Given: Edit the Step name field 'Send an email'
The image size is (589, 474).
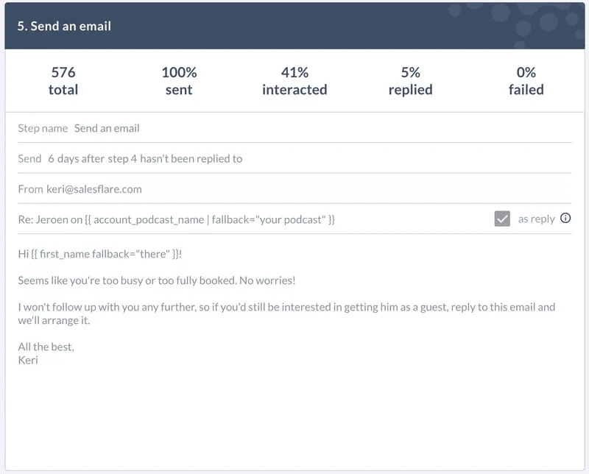Looking at the screenshot, I should 107,129.
